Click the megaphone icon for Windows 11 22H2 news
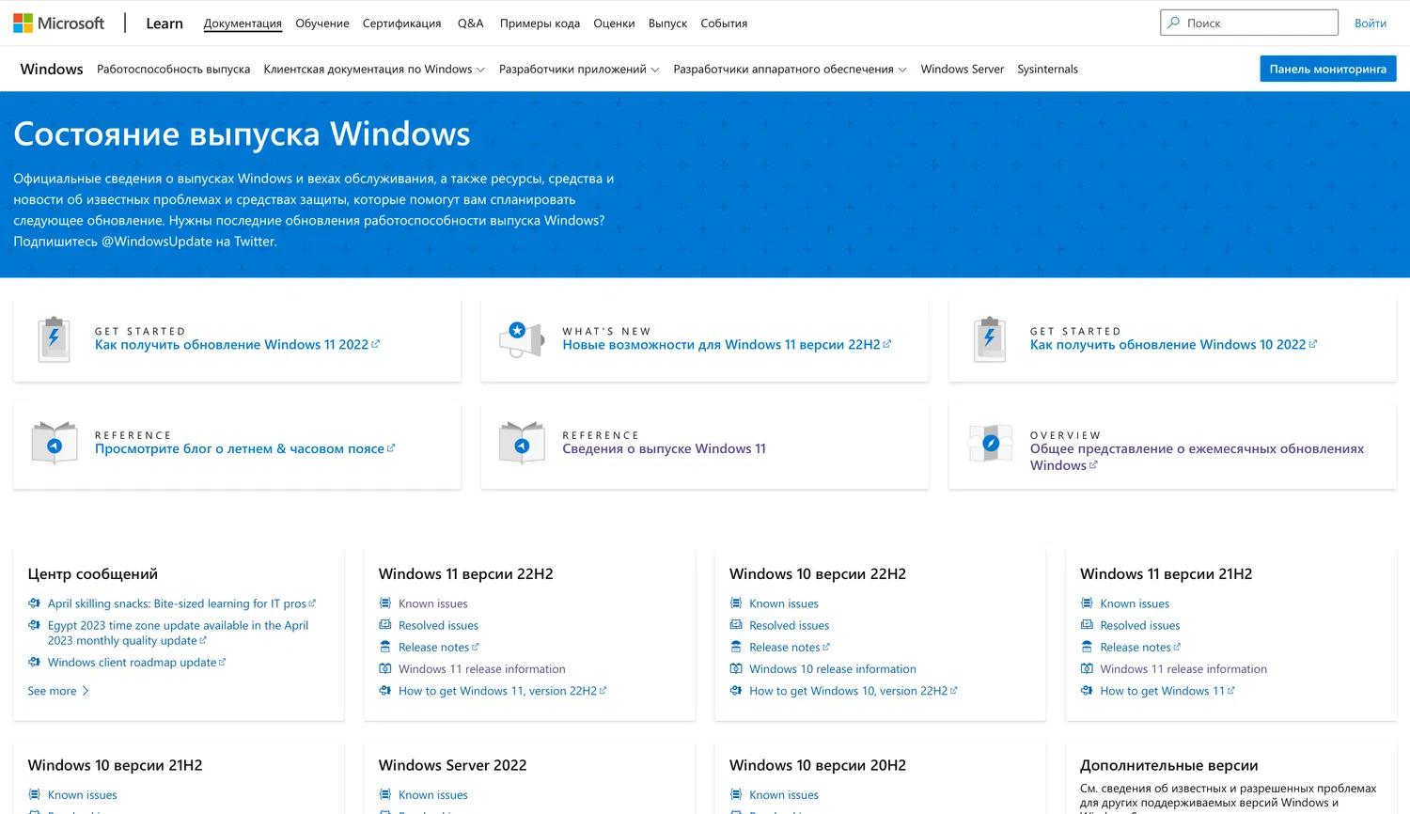 coord(522,339)
